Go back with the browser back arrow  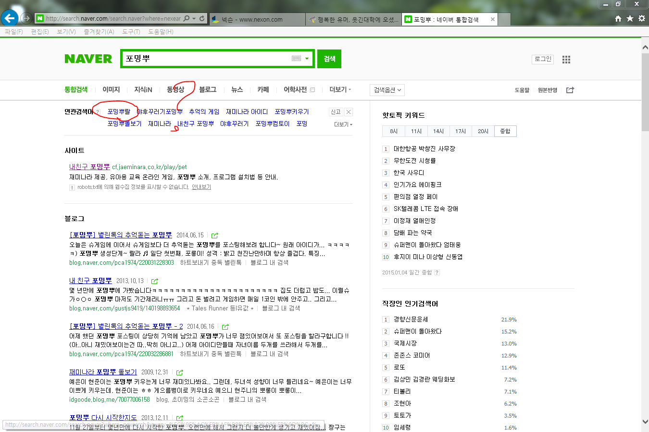tap(10, 18)
